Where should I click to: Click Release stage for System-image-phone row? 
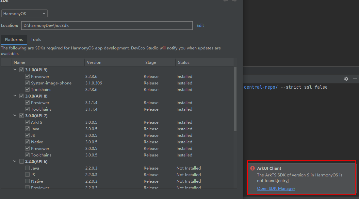click(x=151, y=83)
